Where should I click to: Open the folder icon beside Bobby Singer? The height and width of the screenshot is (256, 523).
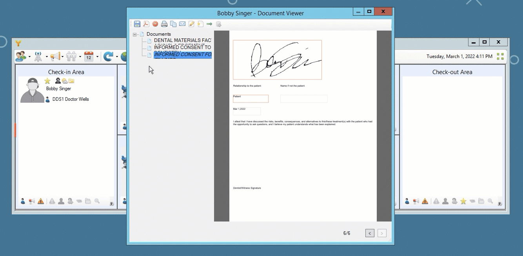[x=71, y=81]
